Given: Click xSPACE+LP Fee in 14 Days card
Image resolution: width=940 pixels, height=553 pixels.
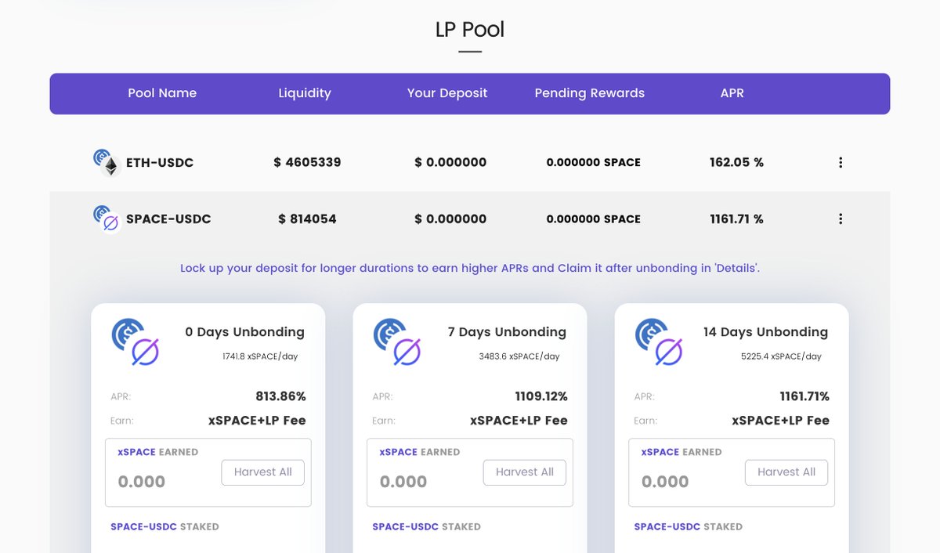Looking at the screenshot, I should coord(780,421).
